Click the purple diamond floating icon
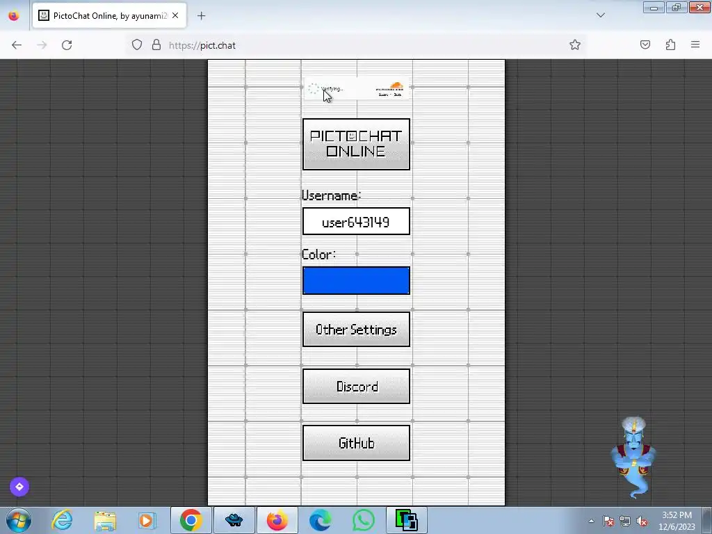The image size is (712, 534). coord(19,487)
